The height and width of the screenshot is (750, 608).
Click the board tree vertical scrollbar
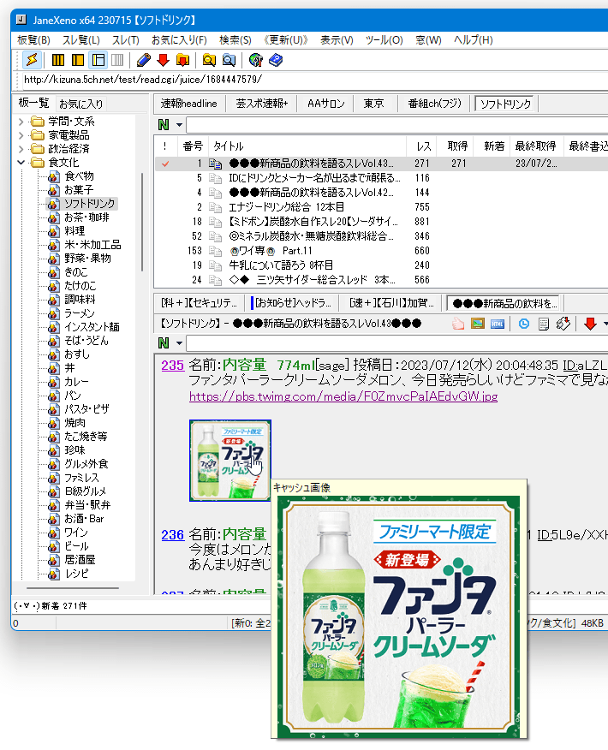142,223
